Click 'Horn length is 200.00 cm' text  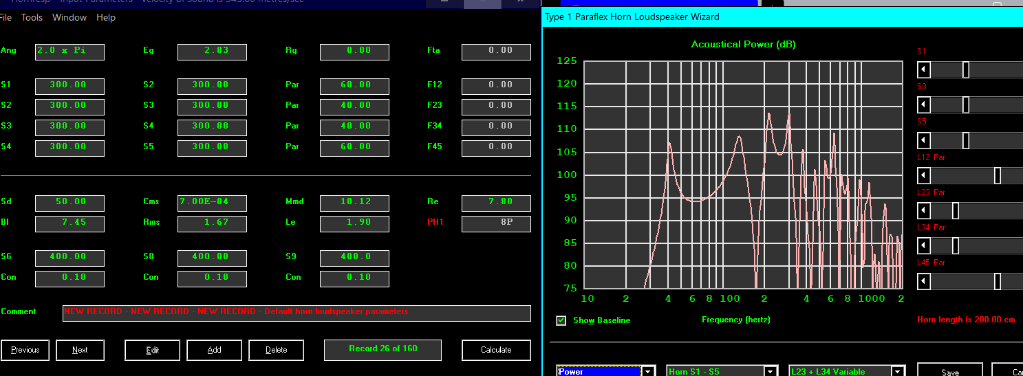[967, 320]
